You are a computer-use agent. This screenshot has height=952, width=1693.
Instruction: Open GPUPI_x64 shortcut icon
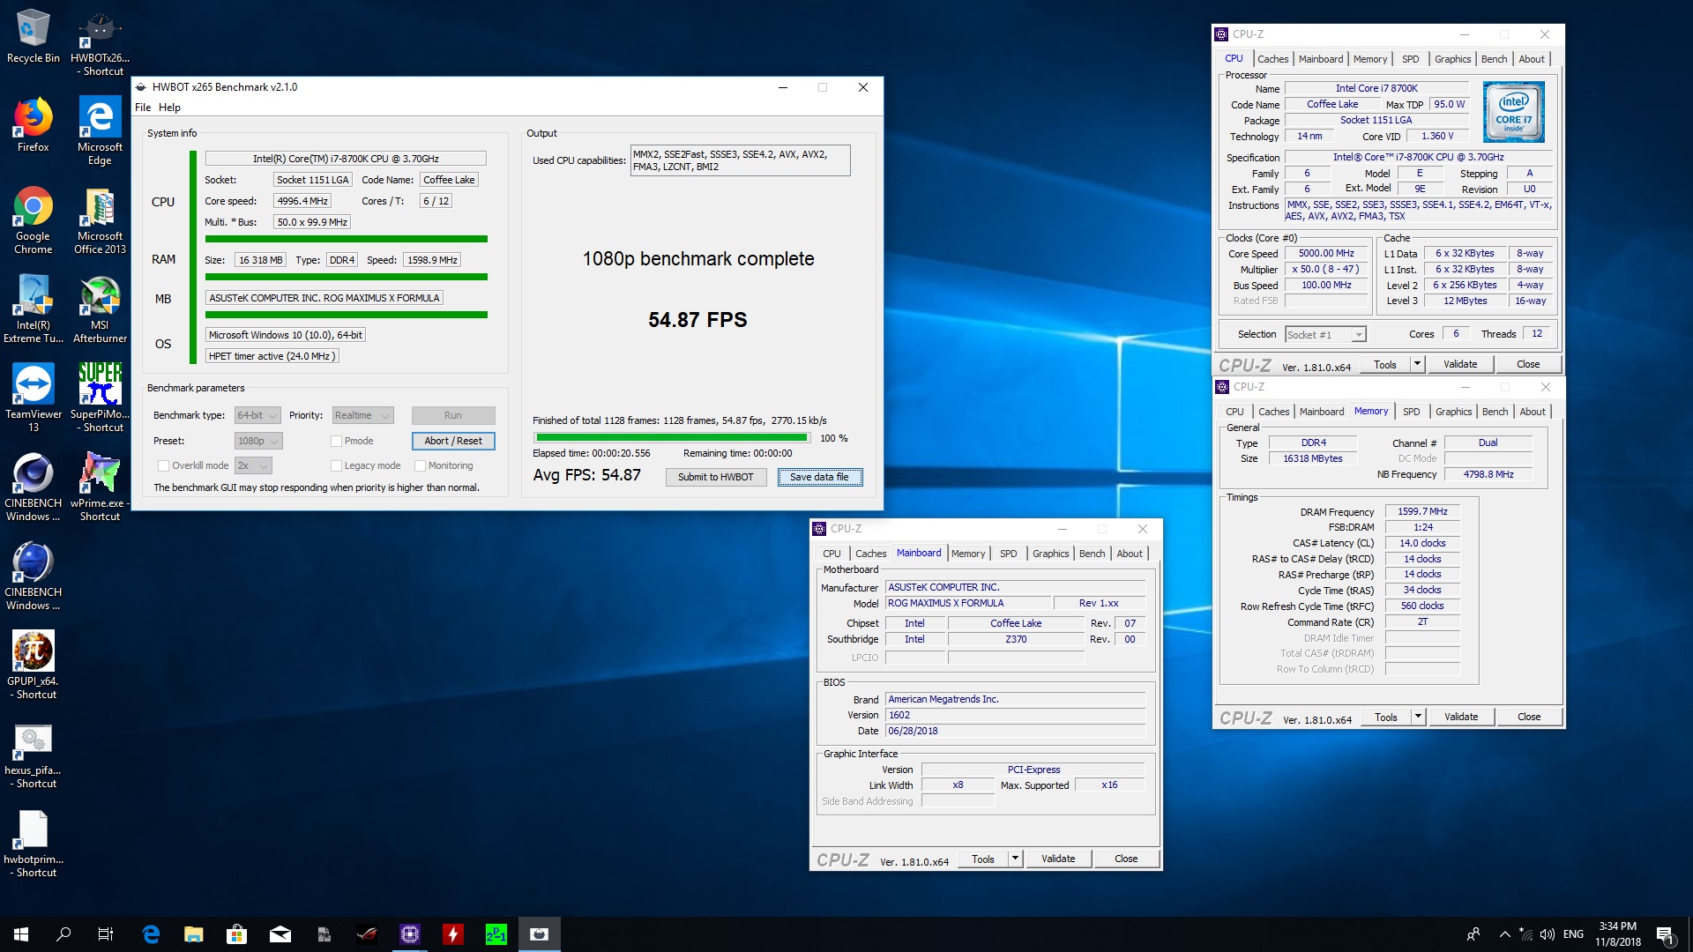point(33,665)
